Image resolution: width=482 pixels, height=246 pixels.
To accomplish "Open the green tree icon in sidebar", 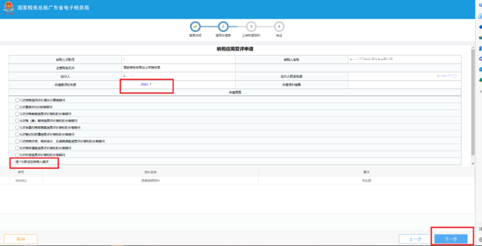I will [480, 80].
